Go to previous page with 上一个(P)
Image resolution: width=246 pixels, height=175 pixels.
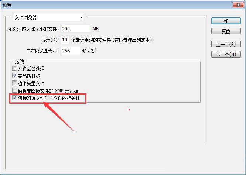click(226, 44)
